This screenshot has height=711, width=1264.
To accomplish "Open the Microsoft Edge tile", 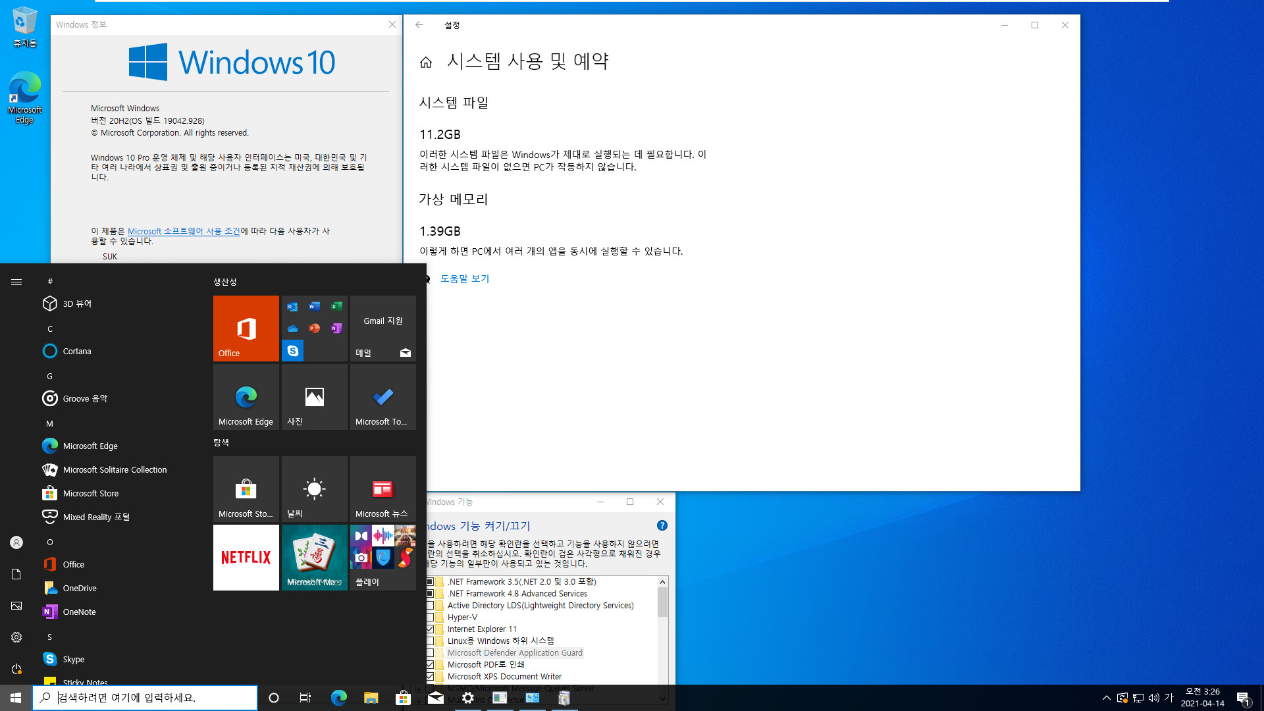I will pos(246,396).
